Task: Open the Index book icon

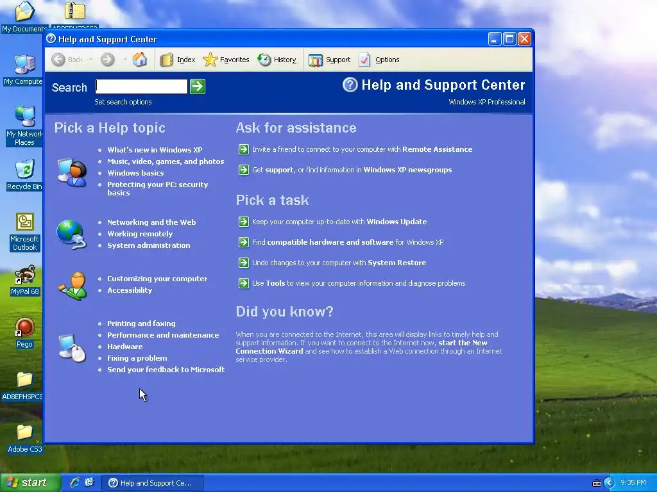Action: pyautogui.click(x=166, y=60)
